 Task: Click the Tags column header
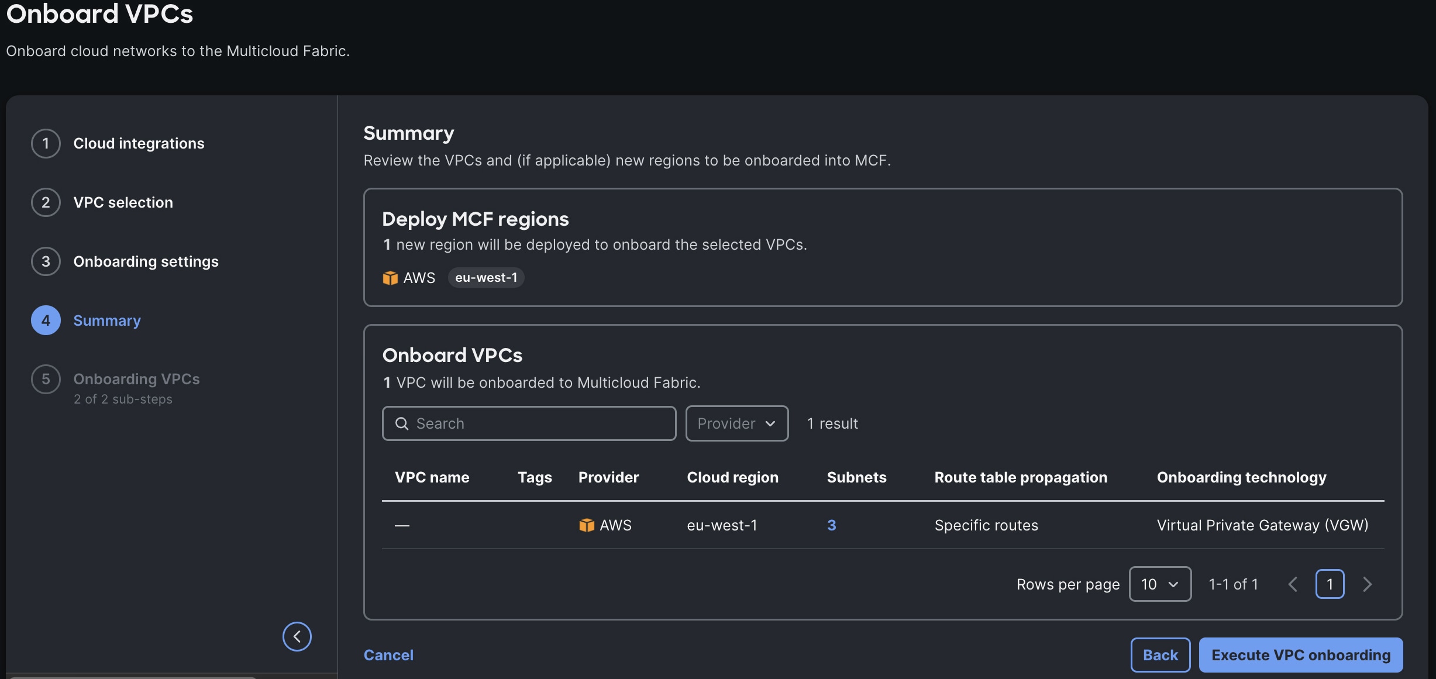click(535, 477)
